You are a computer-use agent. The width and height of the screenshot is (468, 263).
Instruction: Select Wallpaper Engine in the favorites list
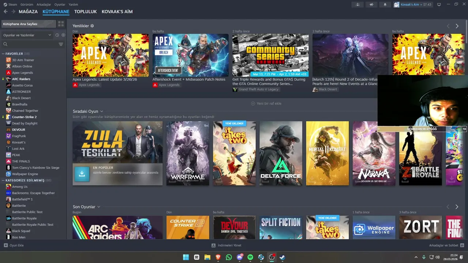pyautogui.click(x=25, y=174)
